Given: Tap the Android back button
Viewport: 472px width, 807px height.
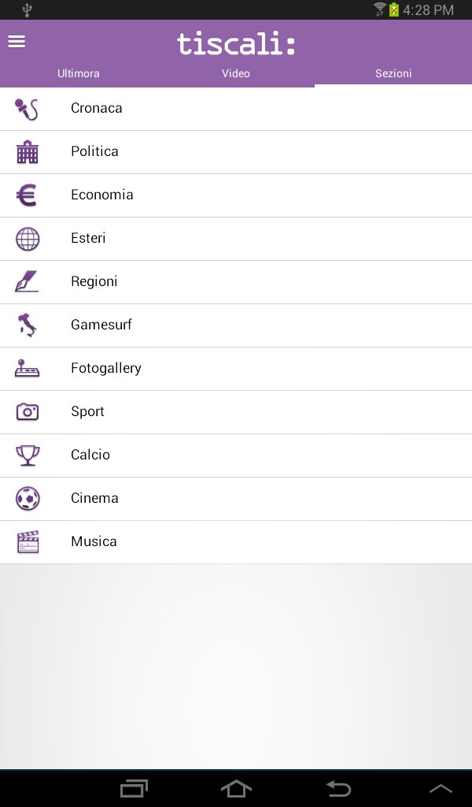Looking at the screenshot, I should pos(338,788).
